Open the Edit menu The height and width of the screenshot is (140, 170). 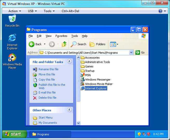click(x=39, y=36)
